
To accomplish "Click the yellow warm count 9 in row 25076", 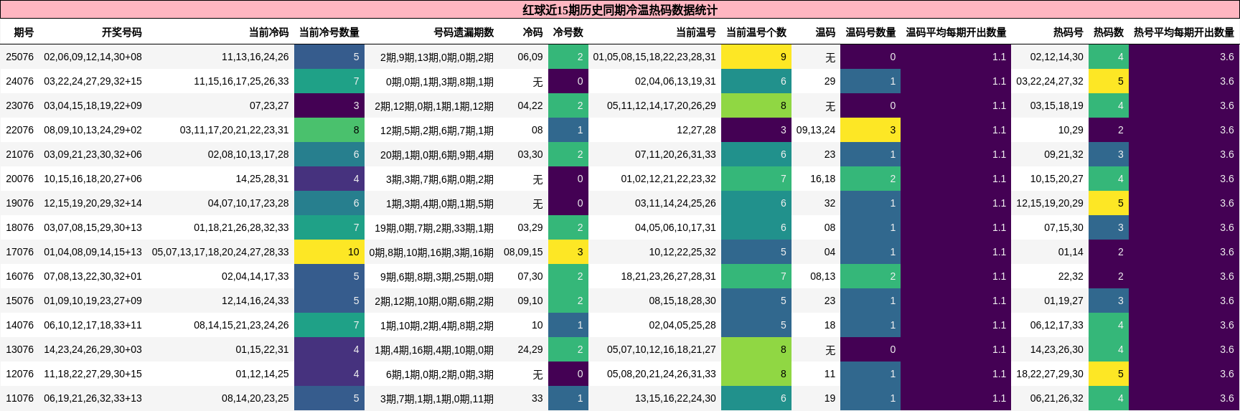I will 756,57.
